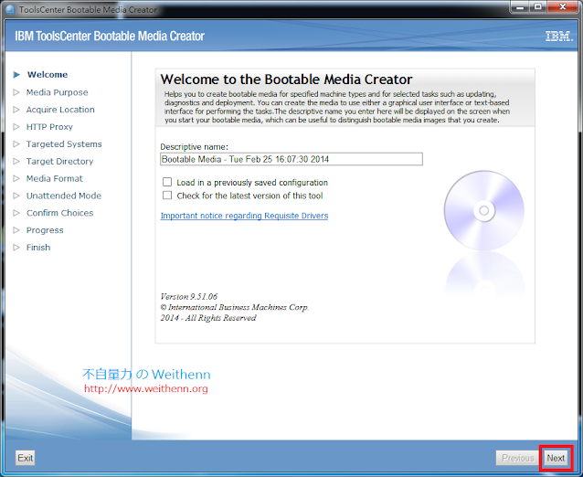
Task: Go to the HTTP Proxy step
Action: pos(49,127)
